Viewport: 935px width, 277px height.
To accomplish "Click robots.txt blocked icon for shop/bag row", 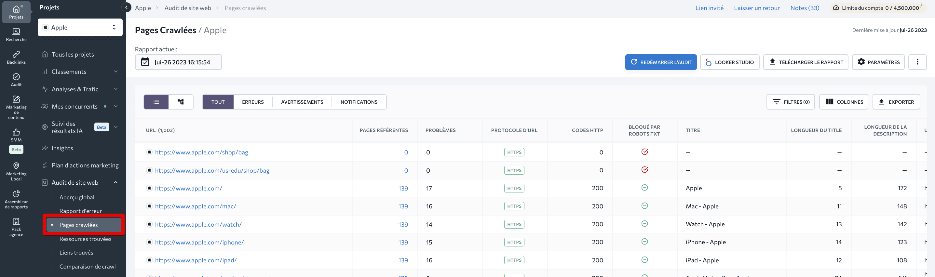I will pos(644,152).
